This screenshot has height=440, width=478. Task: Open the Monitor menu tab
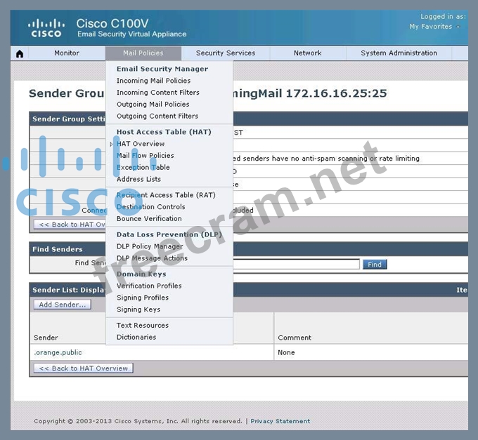67,53
